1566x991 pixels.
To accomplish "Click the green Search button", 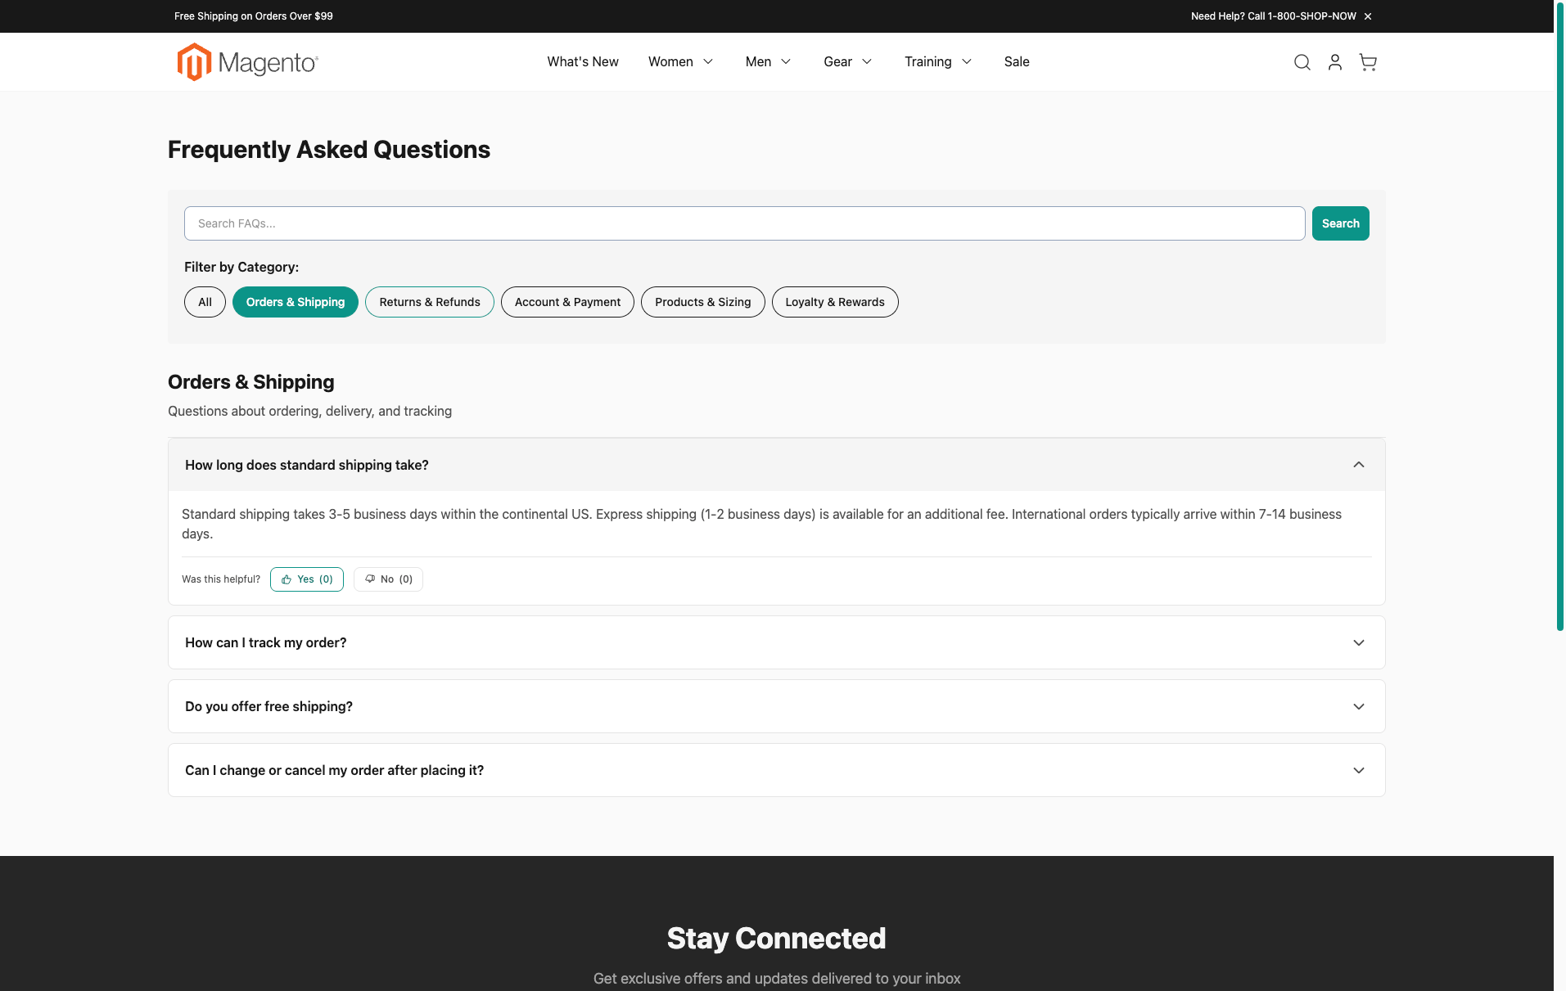I will point(1339,223).
